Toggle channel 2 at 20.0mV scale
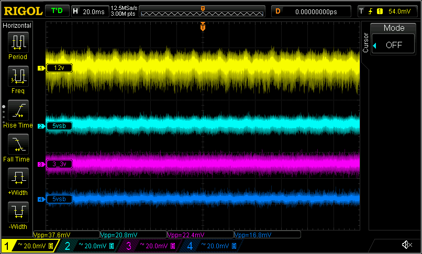 point(90,246)
